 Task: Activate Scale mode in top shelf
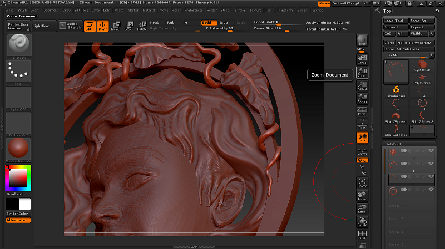point(128,26)
